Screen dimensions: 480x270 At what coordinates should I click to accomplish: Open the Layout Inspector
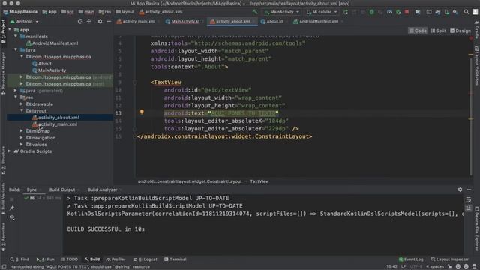point(449,259)
